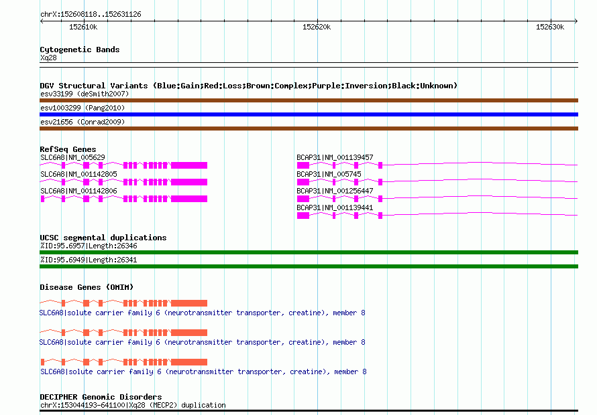Click the esv21656 (Conrad2009) brown variant bar
This screenshot has height=415, width=597.
(309, 129)
